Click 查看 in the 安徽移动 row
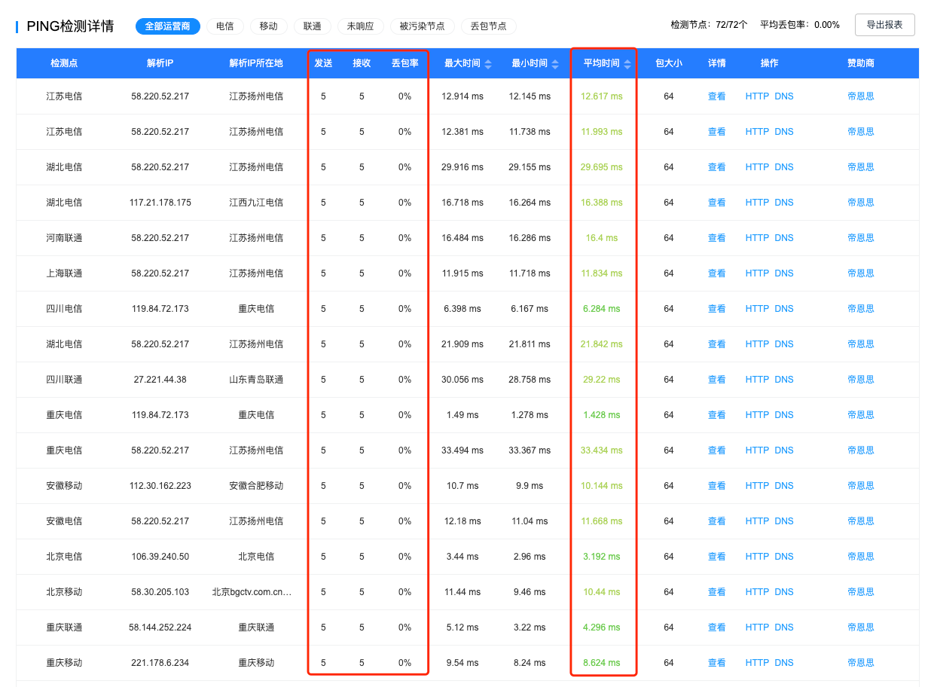 coord(716,486)
